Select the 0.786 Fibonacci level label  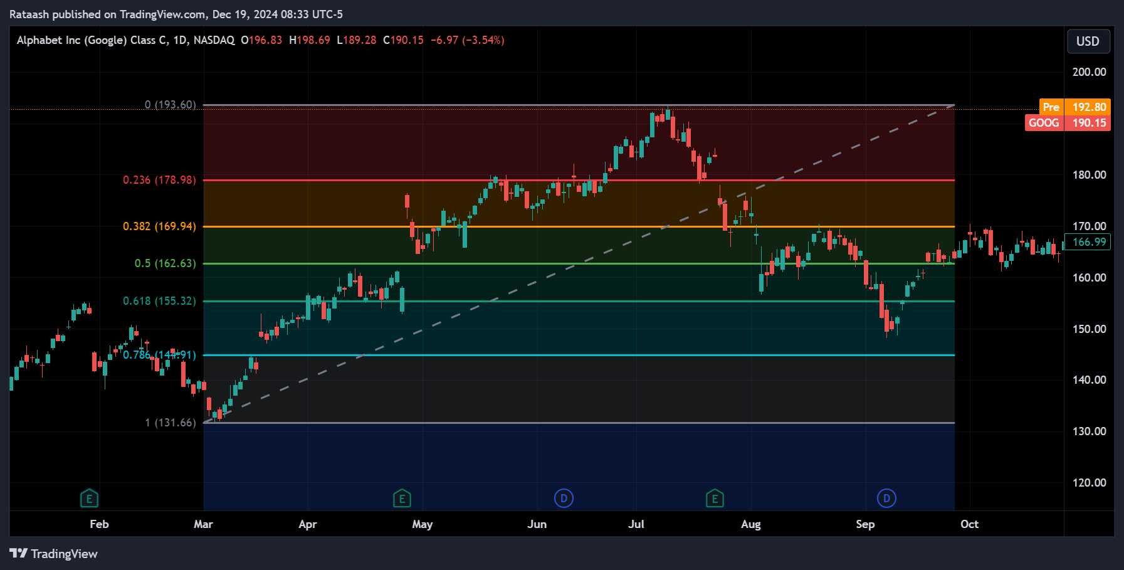click(x=159, y=355)
